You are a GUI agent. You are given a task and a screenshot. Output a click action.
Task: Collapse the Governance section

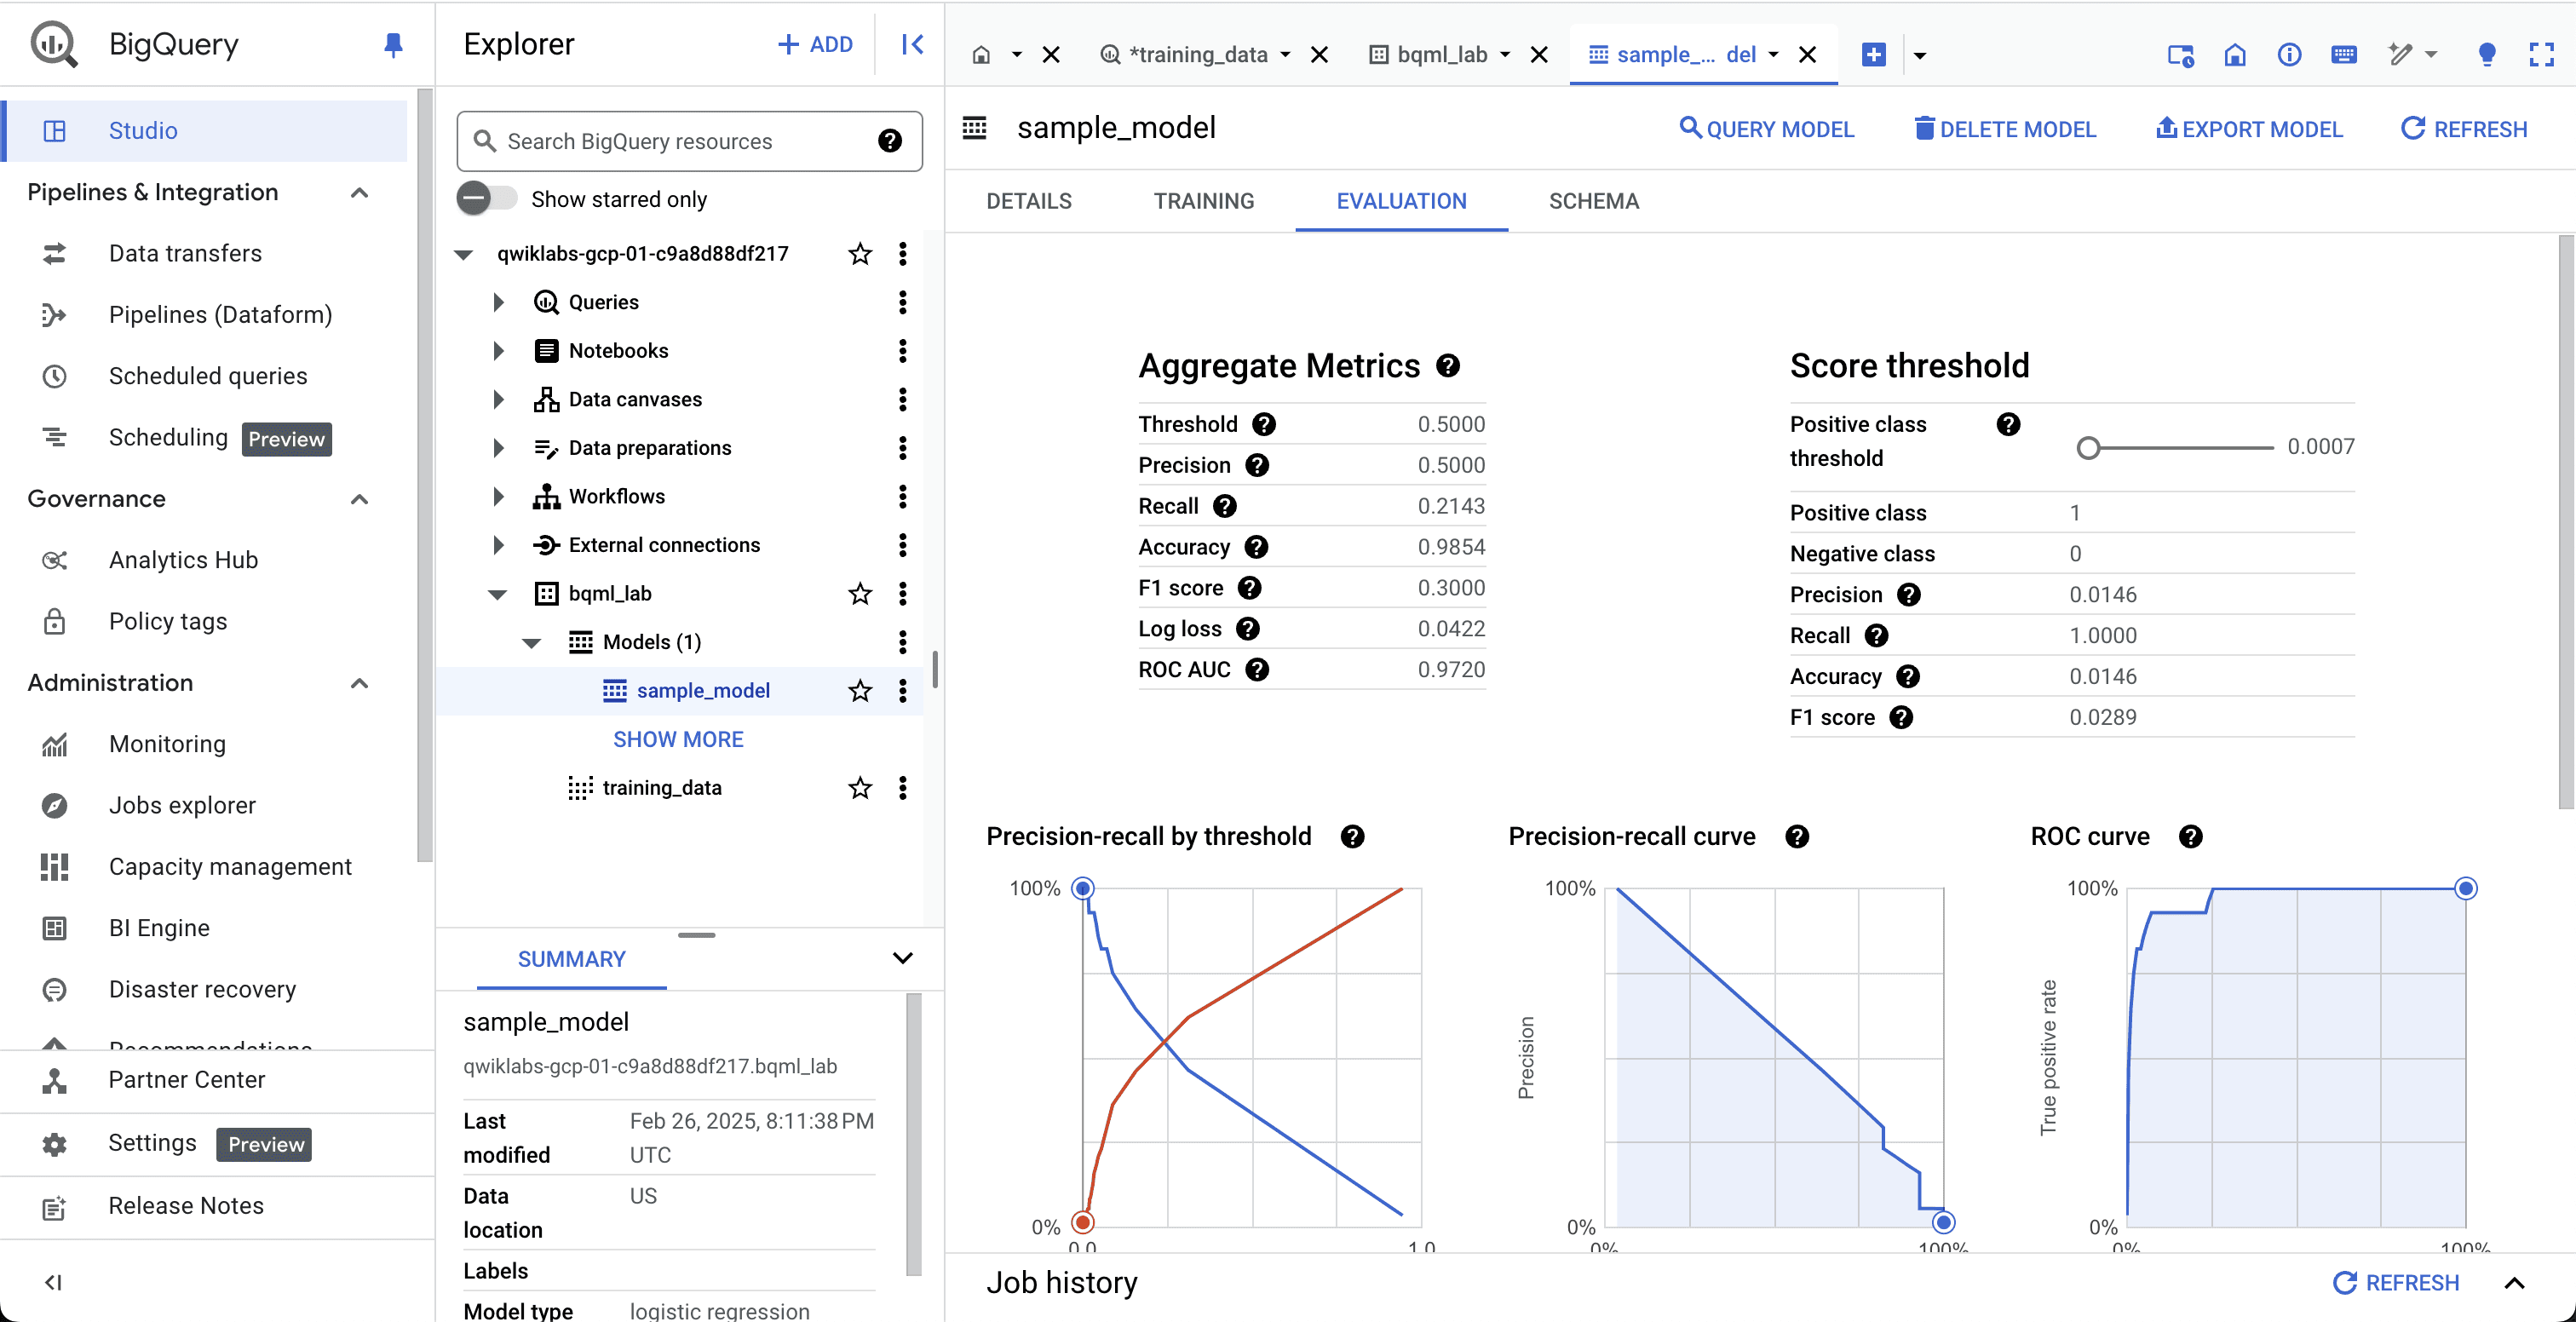[359, 499]
